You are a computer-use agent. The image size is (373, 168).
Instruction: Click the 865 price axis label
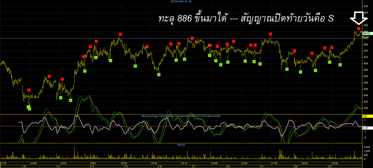(x=366, y=63)
